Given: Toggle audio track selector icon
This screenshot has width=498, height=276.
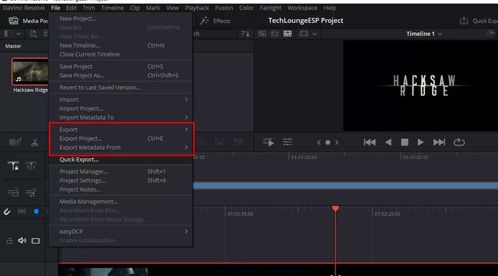Looking at the screenshot, I should [22, 211].
